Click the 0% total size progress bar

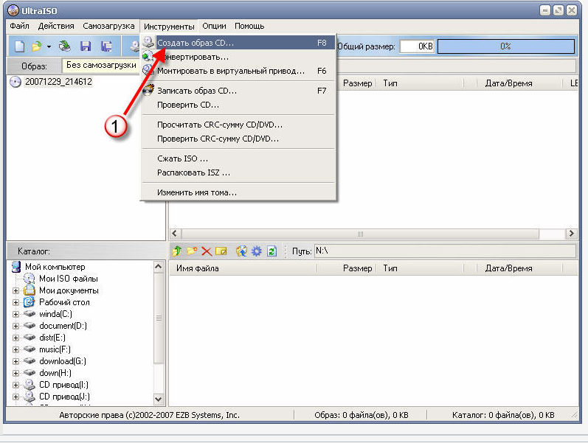(x=506, y=46)
